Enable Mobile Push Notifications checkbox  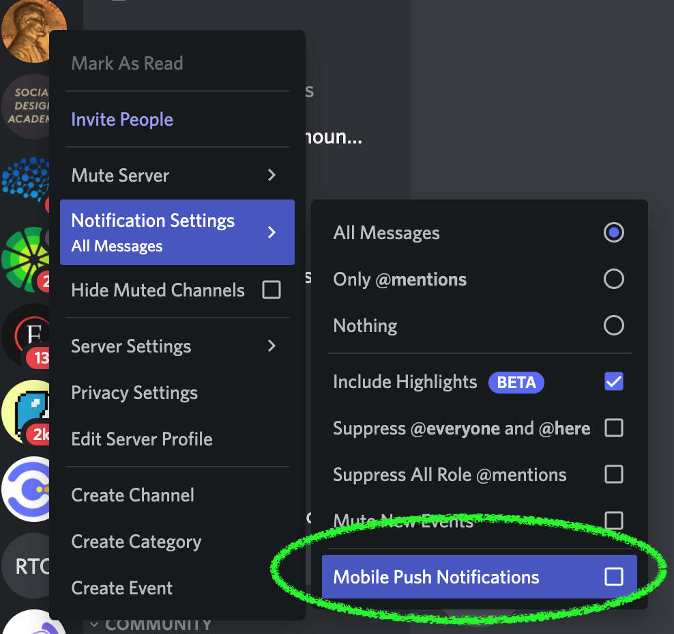613,577
